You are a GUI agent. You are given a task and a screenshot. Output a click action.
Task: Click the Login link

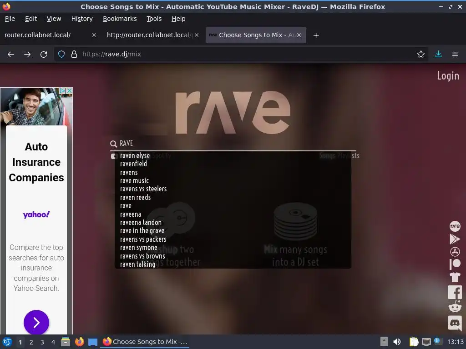(448, 76)
